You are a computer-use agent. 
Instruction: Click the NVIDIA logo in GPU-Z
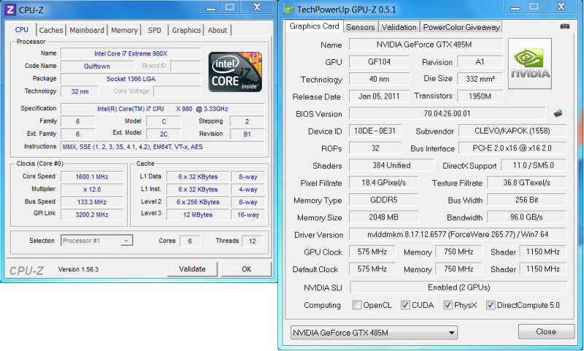point(530,63)
